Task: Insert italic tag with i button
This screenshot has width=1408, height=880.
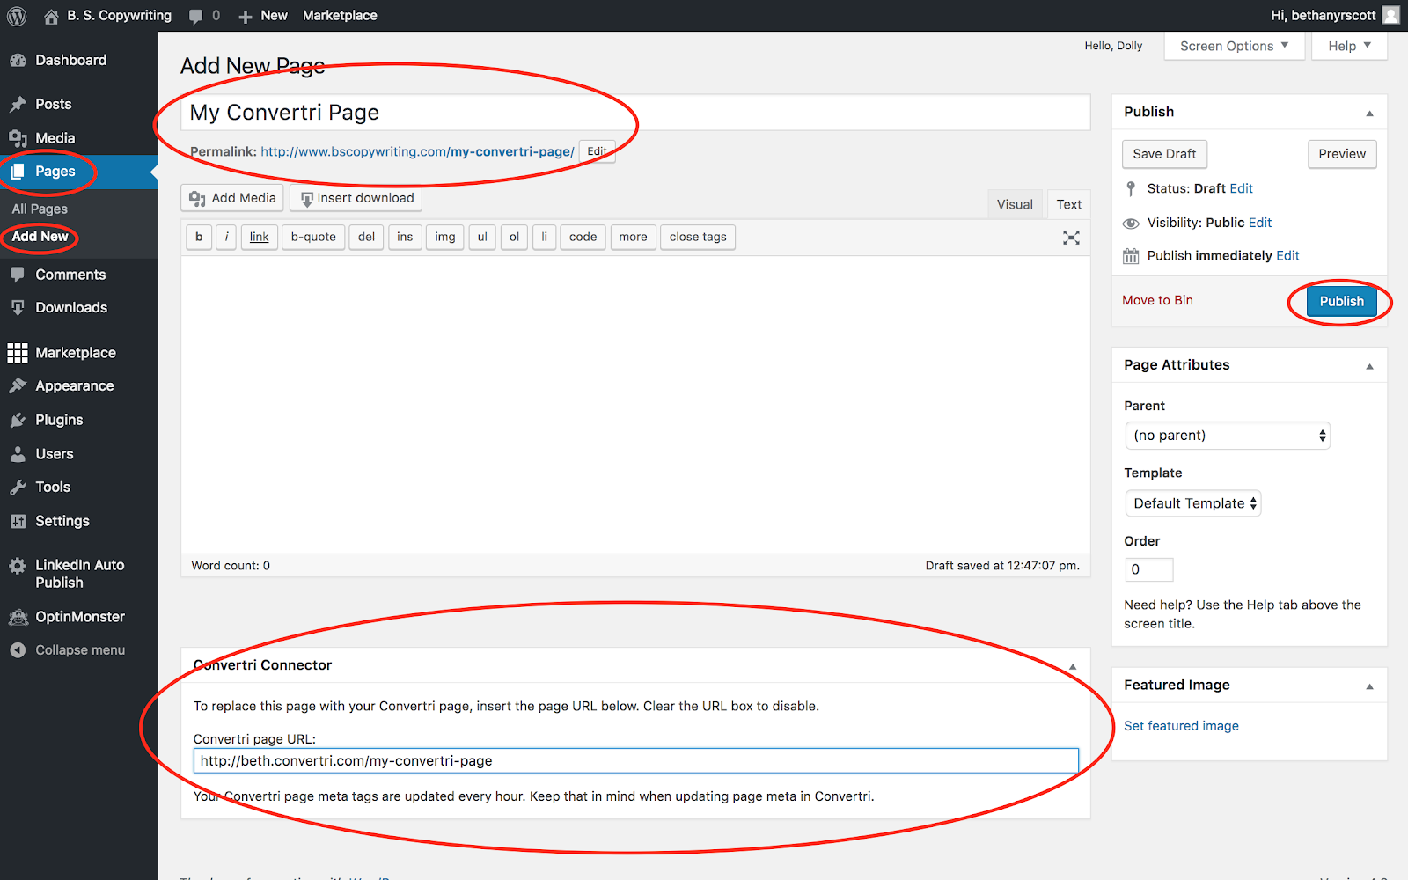Action: pos(226,237)
